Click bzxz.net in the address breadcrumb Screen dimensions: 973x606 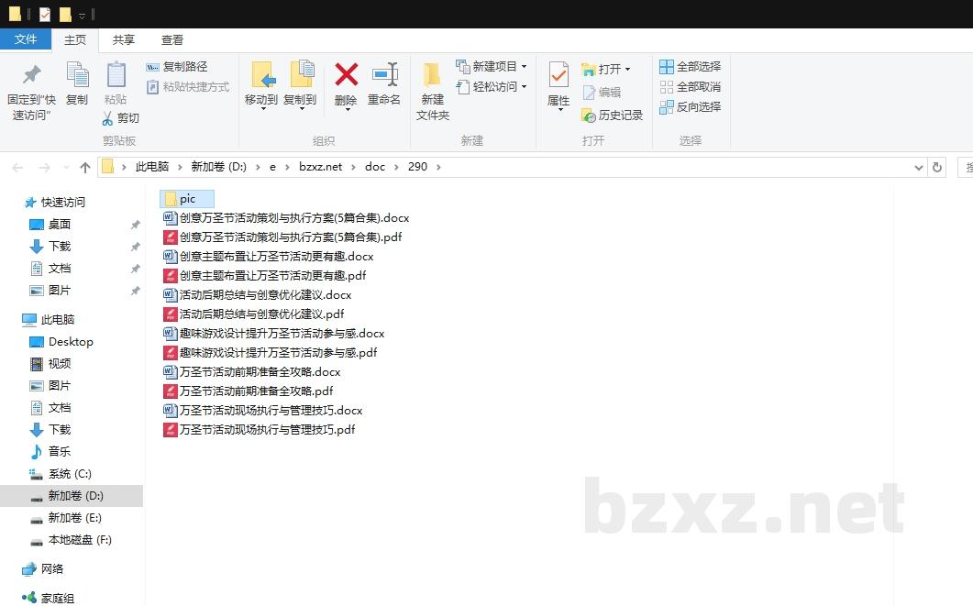[x=320, y=167]
